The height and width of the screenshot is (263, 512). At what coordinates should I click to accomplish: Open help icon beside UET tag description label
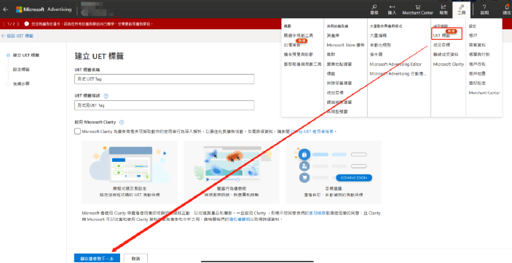point(106,96)
